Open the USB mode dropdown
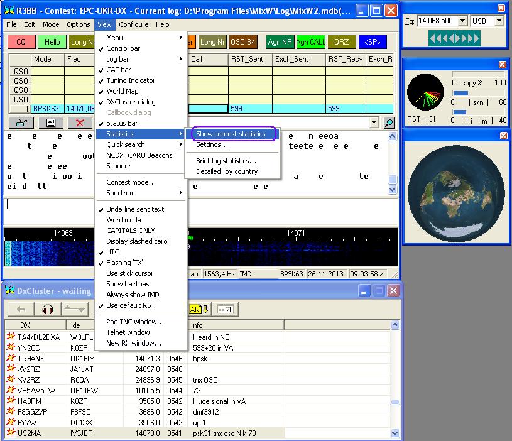This screenshot has width=512, height=441. tap(499, 21)
